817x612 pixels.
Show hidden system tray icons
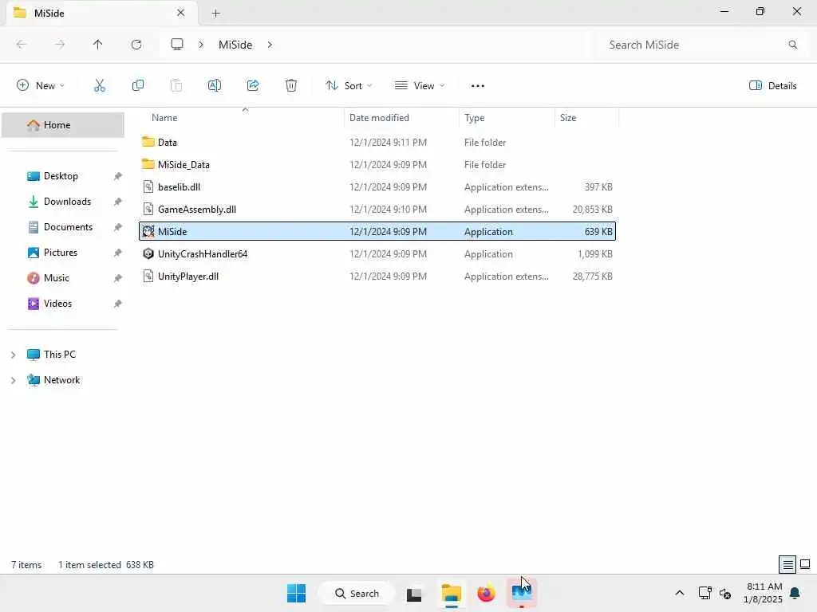(680, 593)
